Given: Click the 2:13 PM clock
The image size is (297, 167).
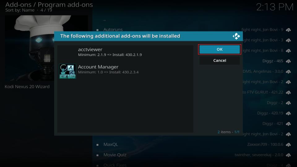Looking at the screenshot, I should [275, 7].
